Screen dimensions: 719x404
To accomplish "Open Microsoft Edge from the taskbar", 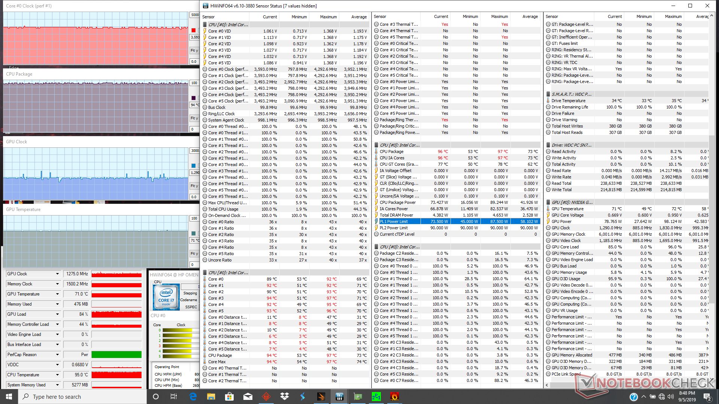I will click(x=193, y=397).
